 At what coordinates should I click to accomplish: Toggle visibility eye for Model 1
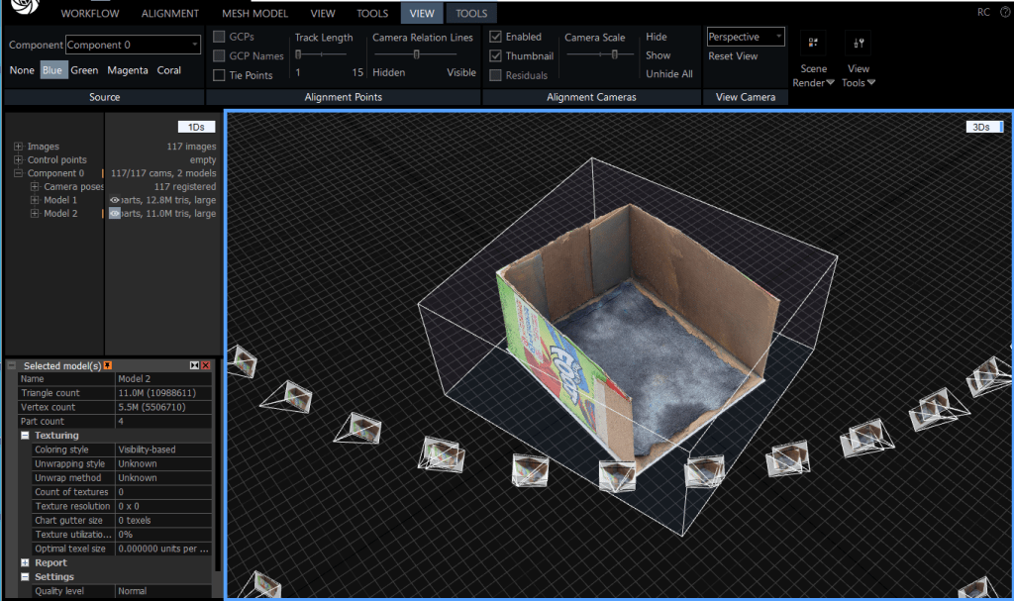(x=115, y=200)
